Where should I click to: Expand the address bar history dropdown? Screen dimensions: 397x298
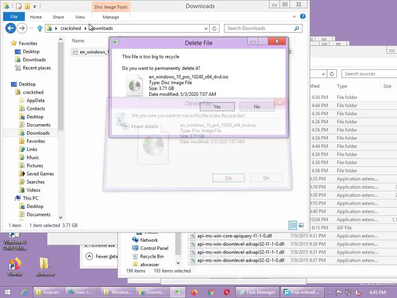coord(206,29)
